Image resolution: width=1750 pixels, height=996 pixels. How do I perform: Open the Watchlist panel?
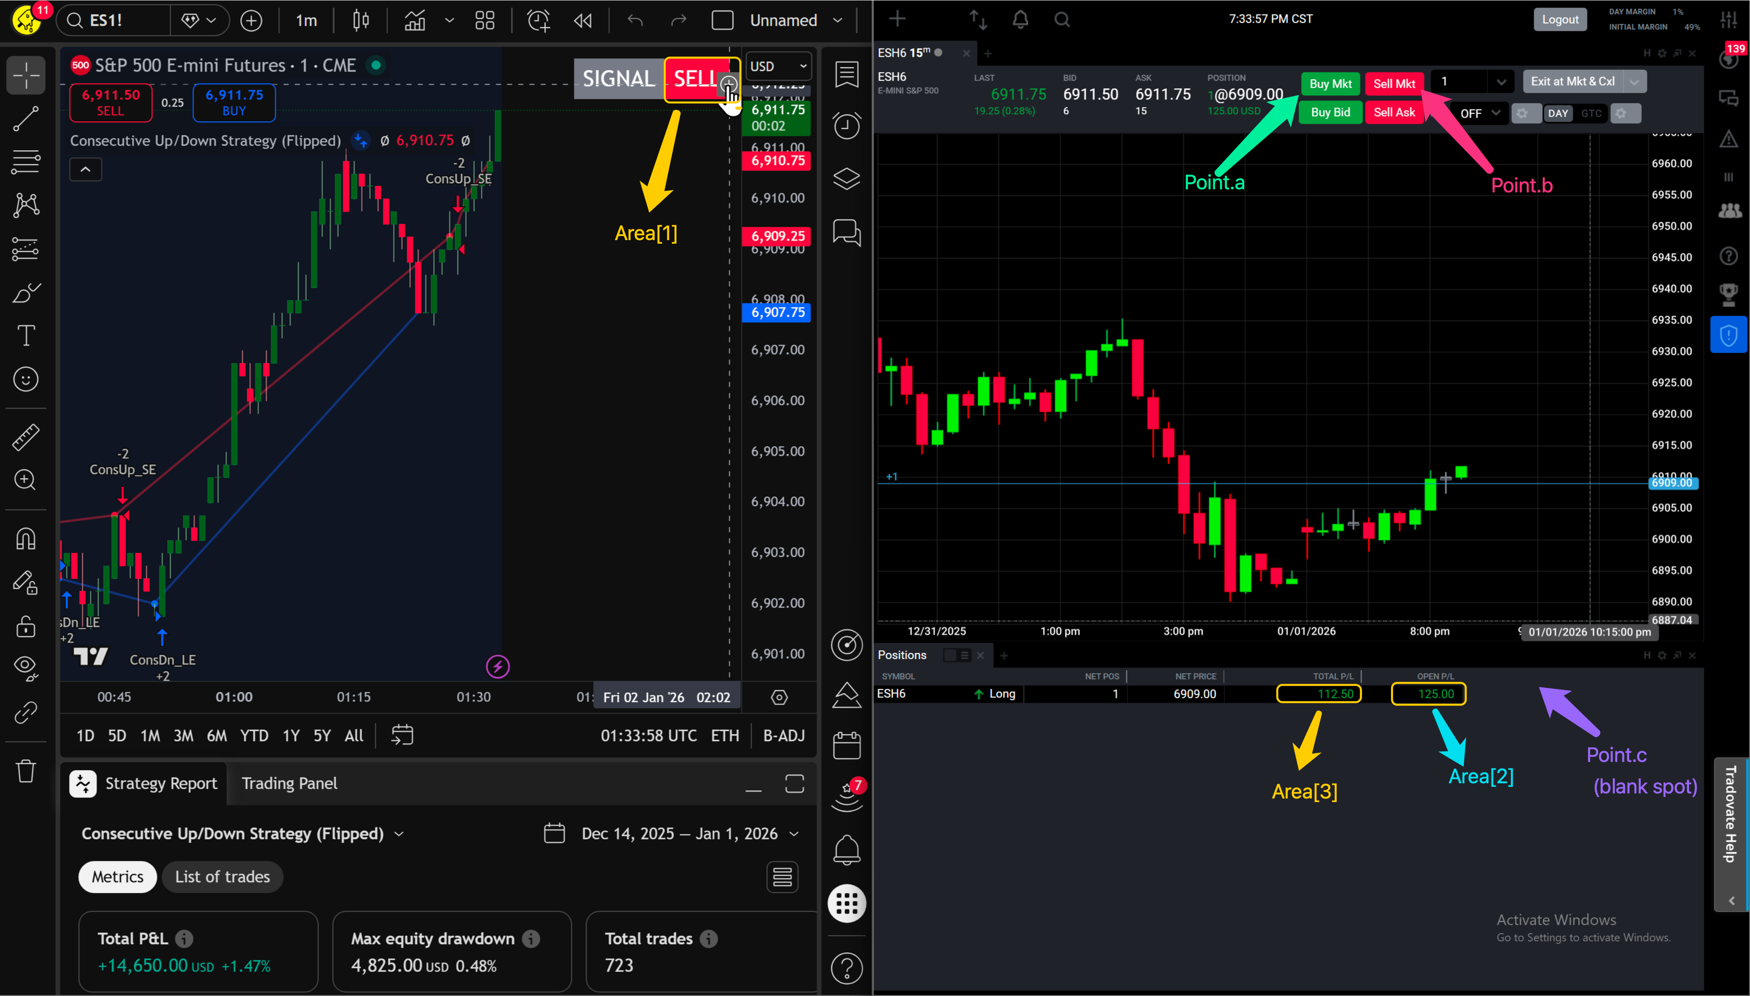pos(846,75)
